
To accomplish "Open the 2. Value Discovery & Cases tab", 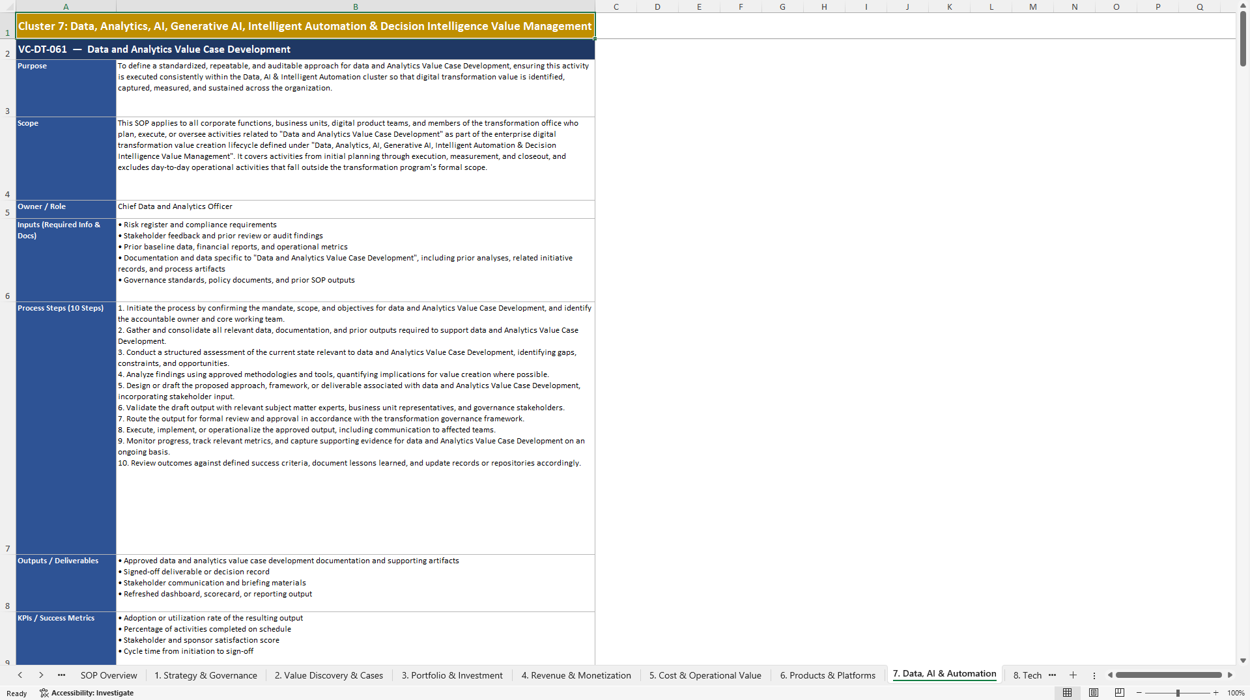I will click(329, 675).
